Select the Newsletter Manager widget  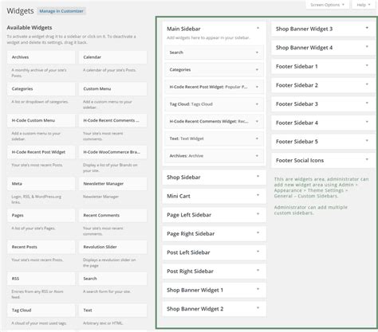(112, 184)
